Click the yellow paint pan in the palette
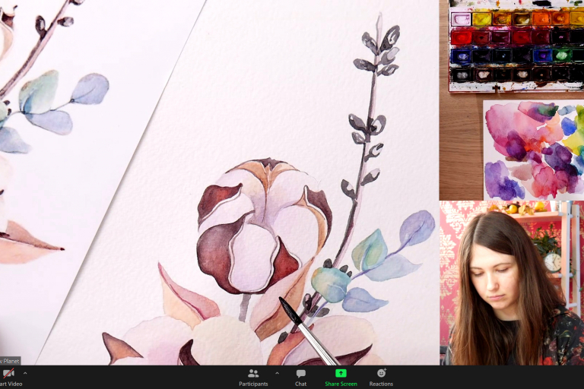This screenshot has height=389, width=584. 481,19
